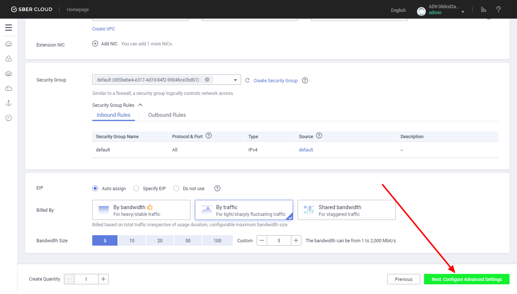Open the billing chart icon in header
The width and height of the screenshot is (517, 294).
(x=484, y=10)
